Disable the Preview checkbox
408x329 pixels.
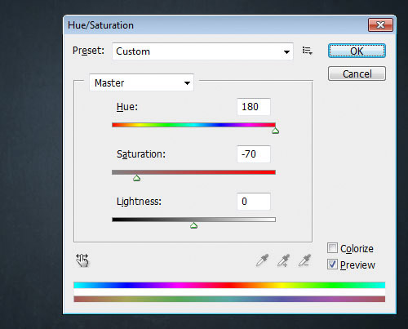tap(332, 265)
